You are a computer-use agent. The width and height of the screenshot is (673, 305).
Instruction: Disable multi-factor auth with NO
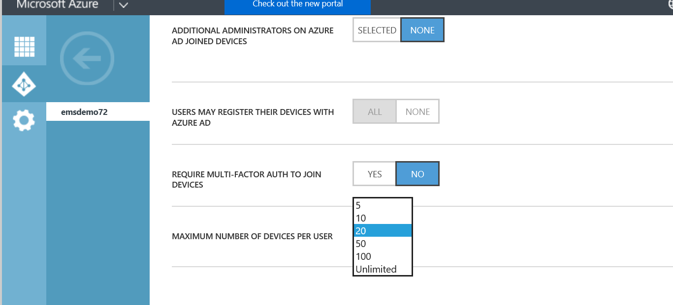(x=417, y=174)
